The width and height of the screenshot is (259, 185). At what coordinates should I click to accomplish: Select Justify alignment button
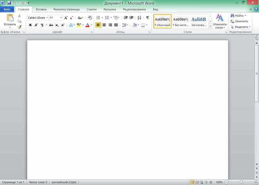coord(116,25)
